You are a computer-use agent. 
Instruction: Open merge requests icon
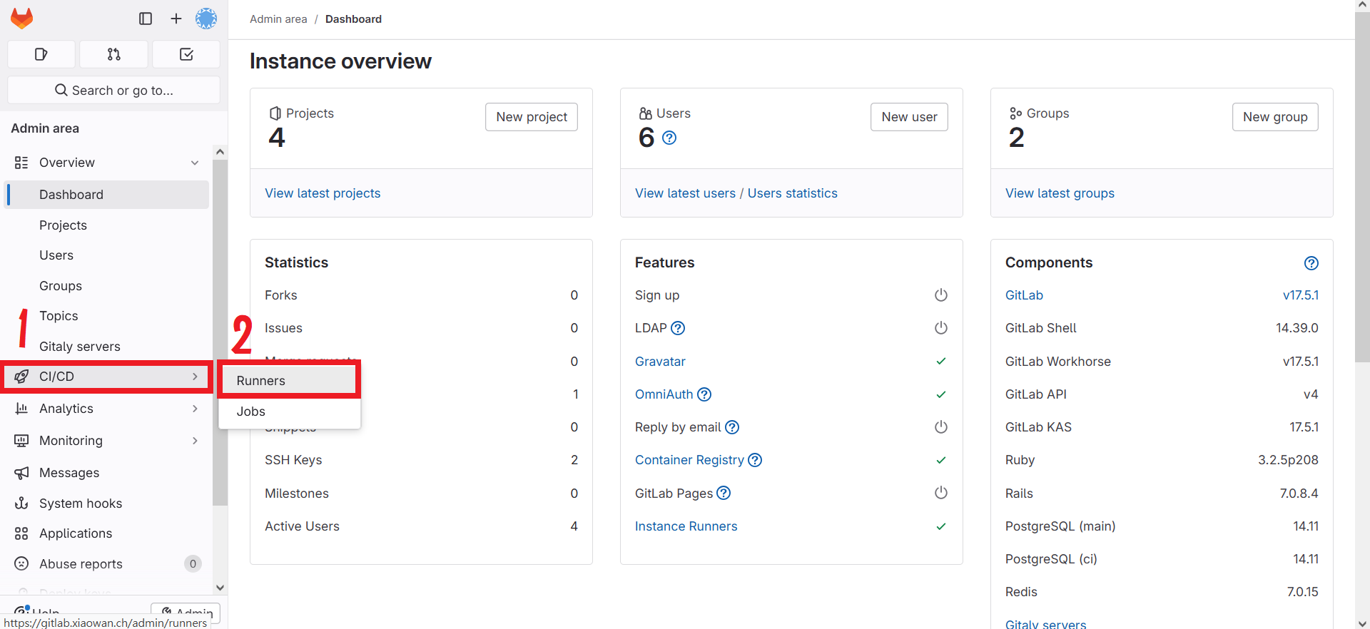(x=114, y=54)
